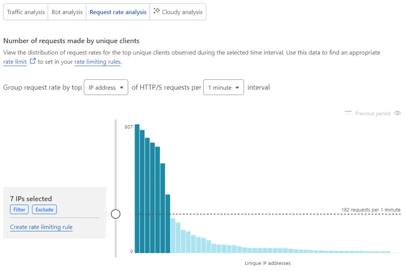Viewport: 405px width, 271px height.
Task: Select the Request rate analysis tab
Action: pyautogui.click(x=118, y=12)
